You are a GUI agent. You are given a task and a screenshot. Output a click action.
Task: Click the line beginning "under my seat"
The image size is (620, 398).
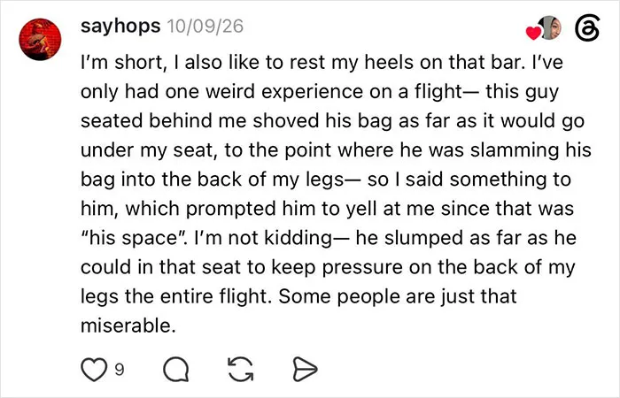[336, 150]
